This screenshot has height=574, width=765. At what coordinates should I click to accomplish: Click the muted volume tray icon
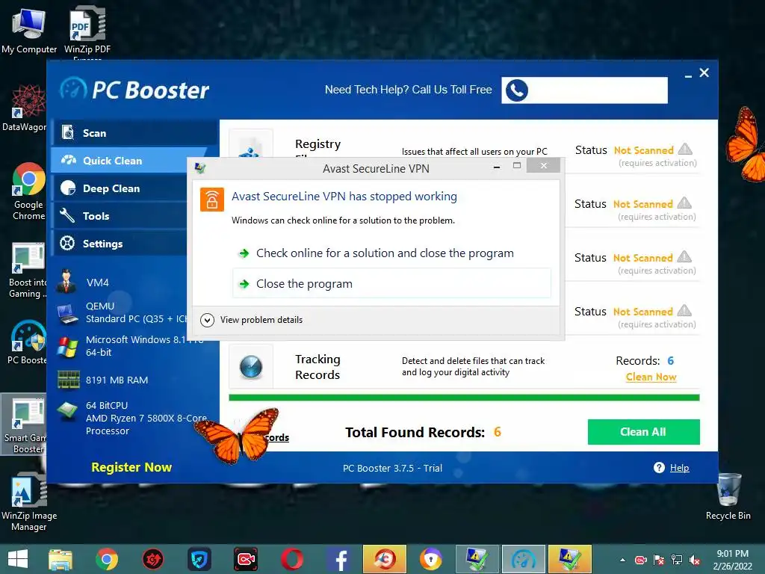point(695,560)
